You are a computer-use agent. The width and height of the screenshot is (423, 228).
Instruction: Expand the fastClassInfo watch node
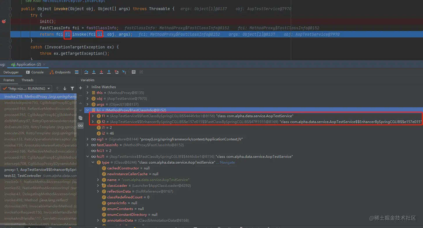pyautogui.click(x=88, y=145)
